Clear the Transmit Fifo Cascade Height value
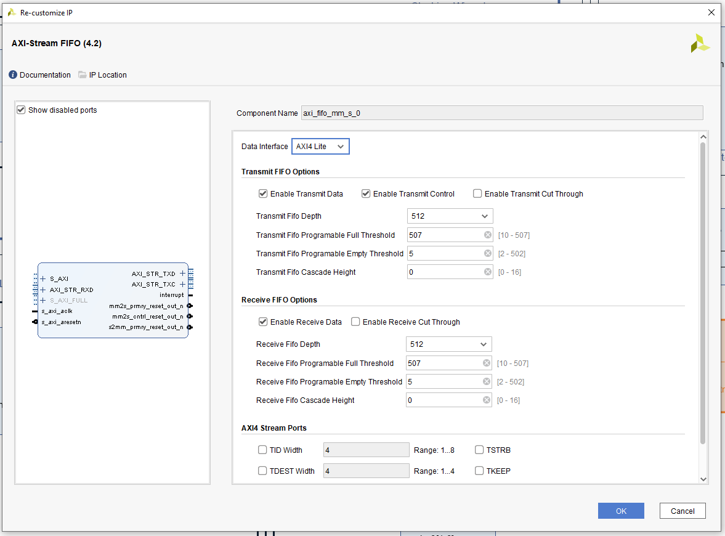The width and height of the screenshot is (725, 536). pyautogui.click(x=488, y=272)
